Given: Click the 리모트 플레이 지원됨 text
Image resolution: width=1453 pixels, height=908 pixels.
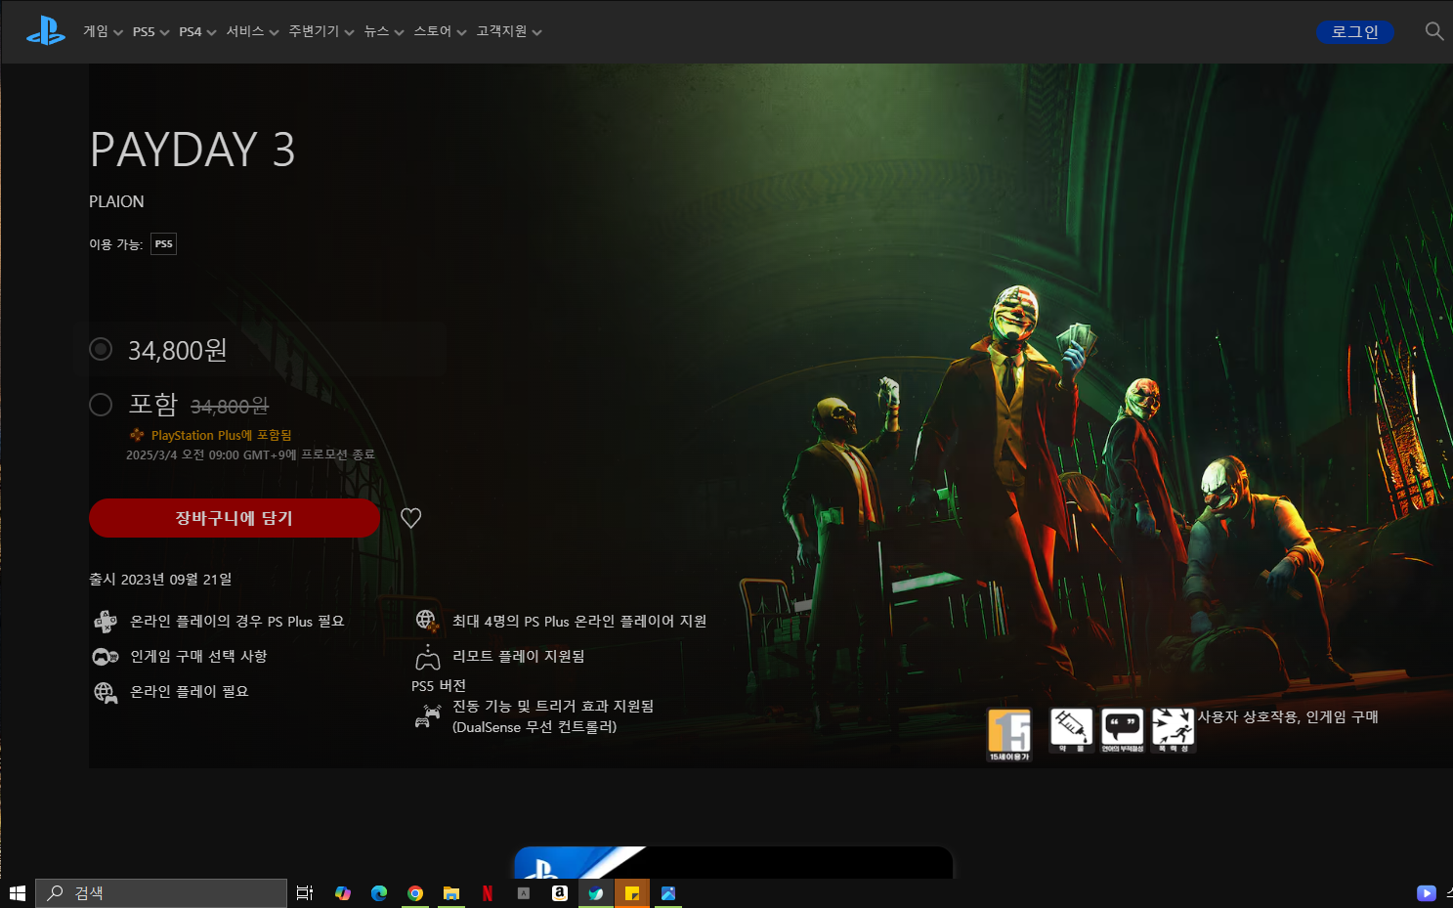Looking at the screenshot, I should pyautogui.click(x=518, y=656).
